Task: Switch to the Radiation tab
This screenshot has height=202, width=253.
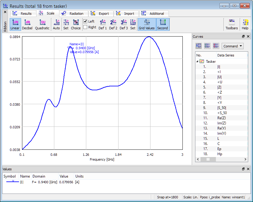Action: pyautogui.click(x=73, y=14)
